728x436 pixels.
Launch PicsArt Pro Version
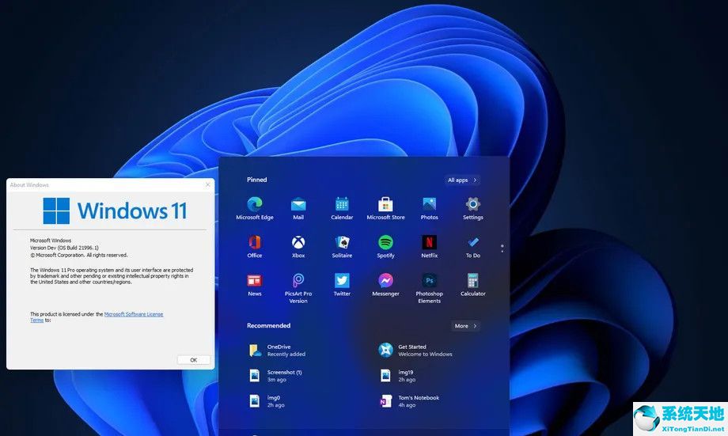coord(298,288)
